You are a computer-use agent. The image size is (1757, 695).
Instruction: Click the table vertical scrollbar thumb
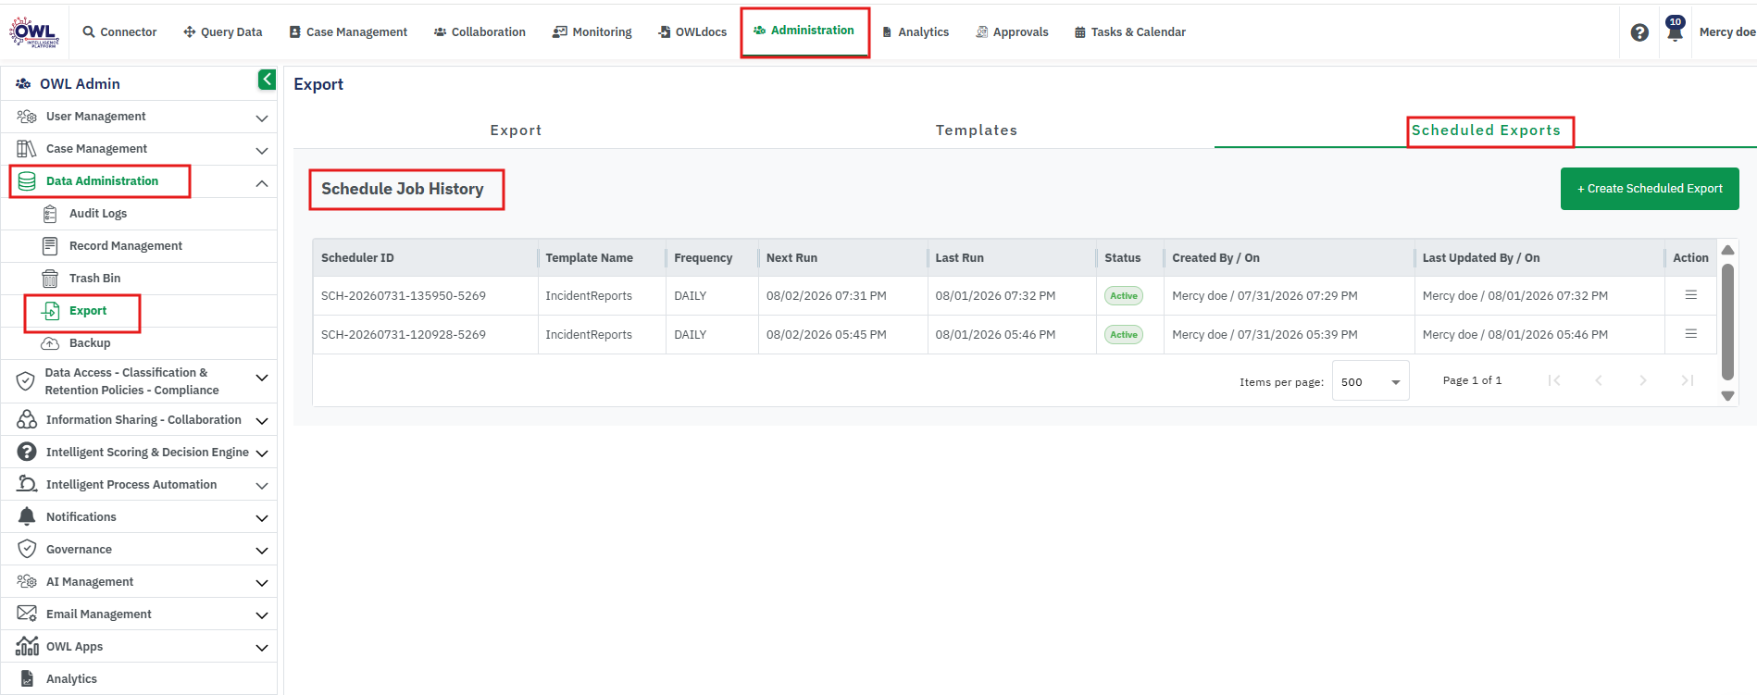1727,321
